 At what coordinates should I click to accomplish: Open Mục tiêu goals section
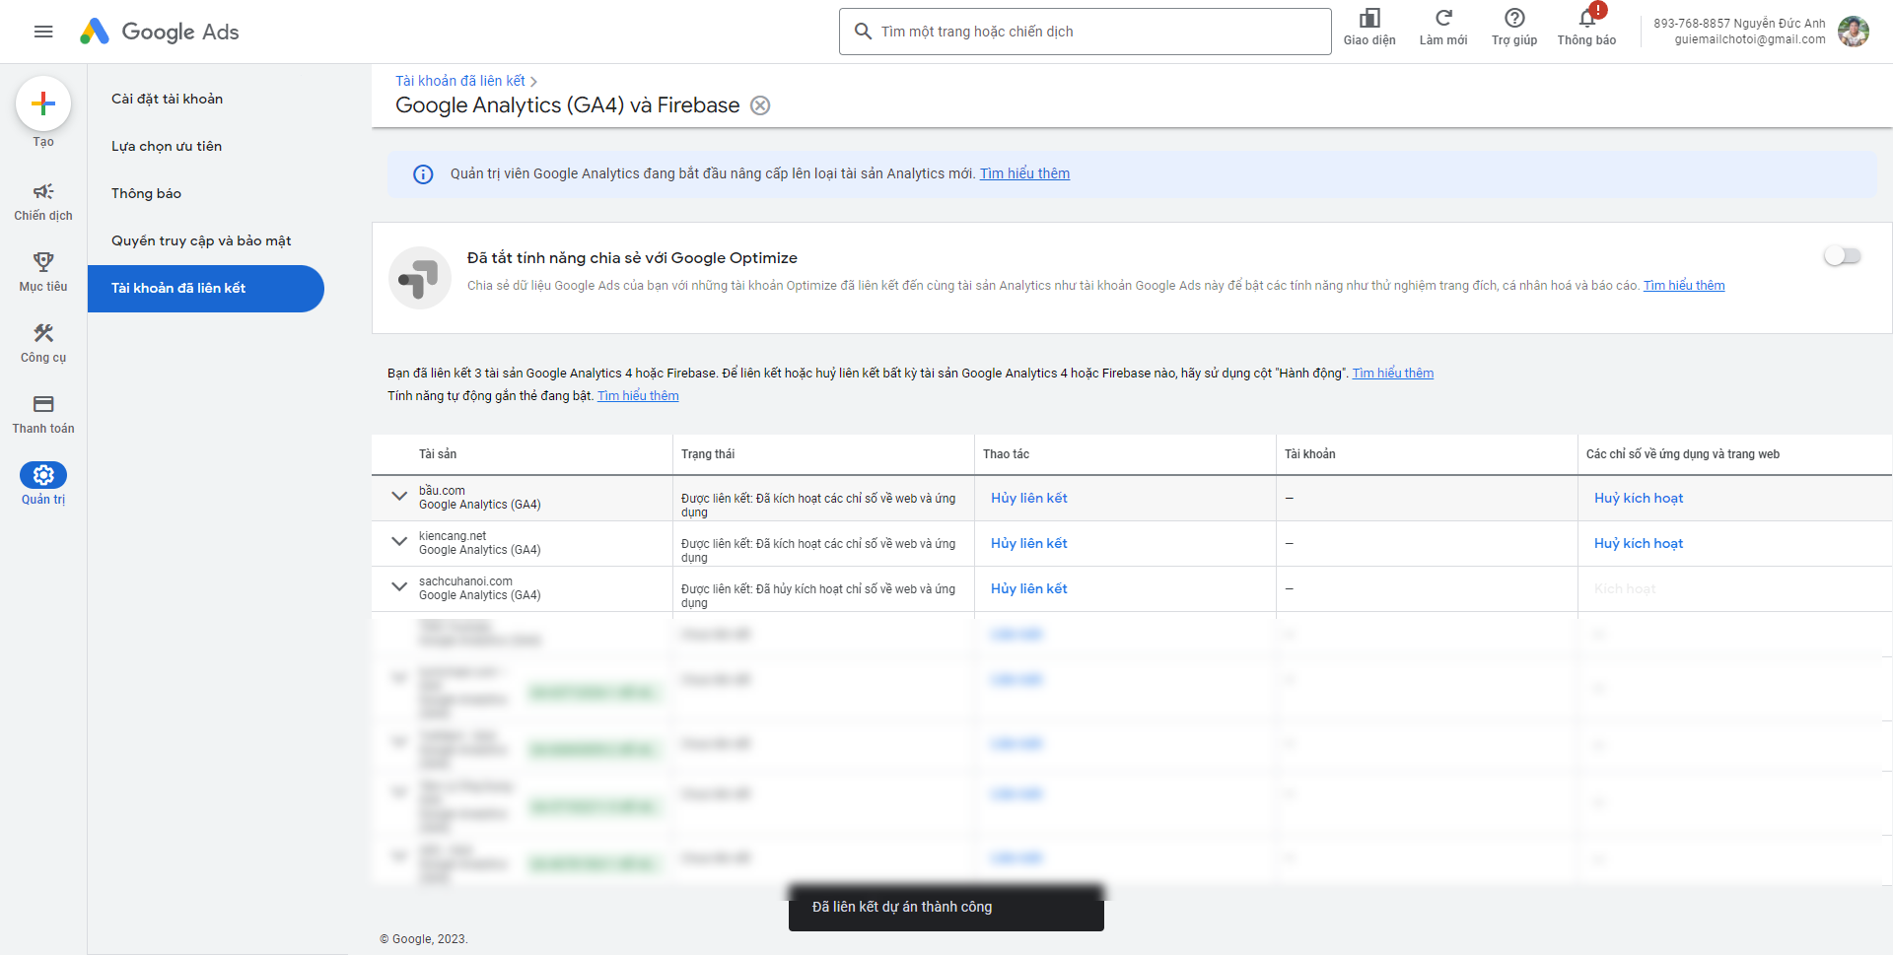tap(43, 272)
